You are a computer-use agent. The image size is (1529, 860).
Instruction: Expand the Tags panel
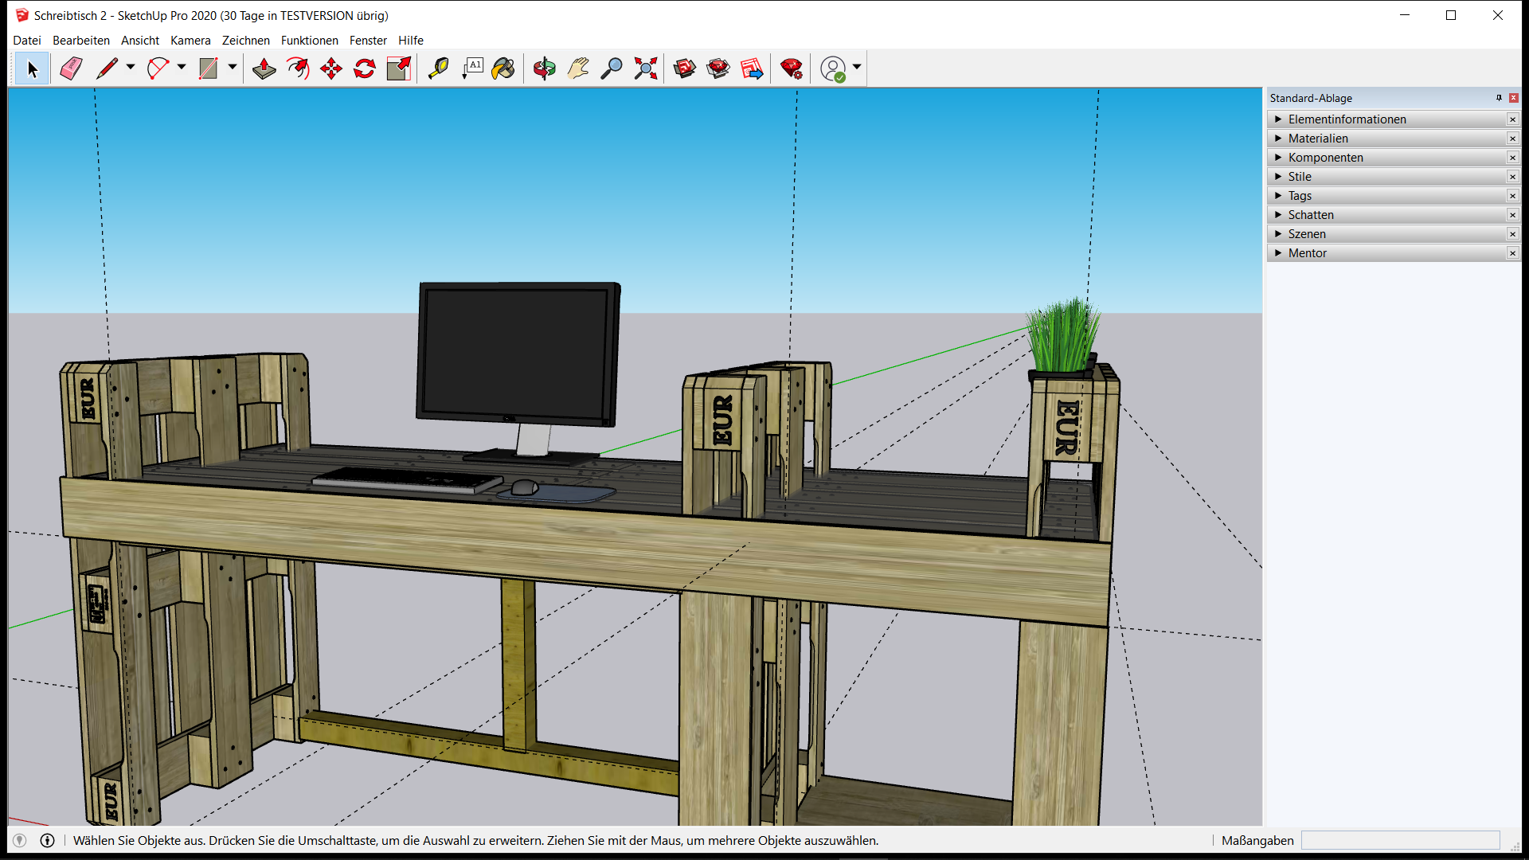(x=1278, y=196)
